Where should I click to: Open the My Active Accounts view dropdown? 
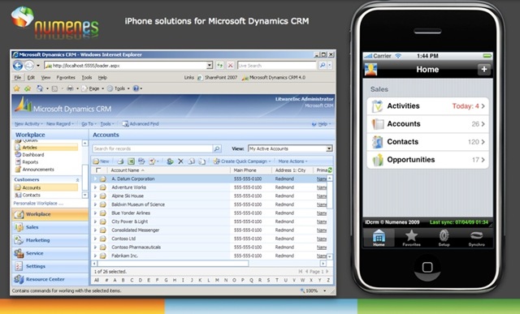tap(329, 148)
